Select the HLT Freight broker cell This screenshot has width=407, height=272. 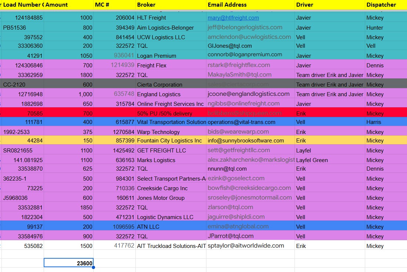click(171, 18)
